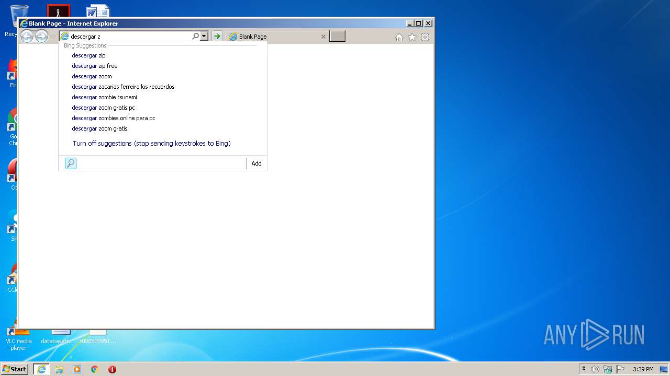This screenshot has width=670, height=376.
Task: Click the network tray icon
Action: coord(608,369)
